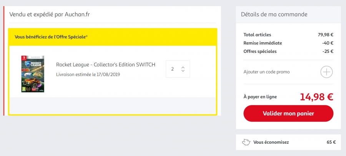Click the piggy bank savings icon
The image size is (346, 156).
(x=246, y=142)
